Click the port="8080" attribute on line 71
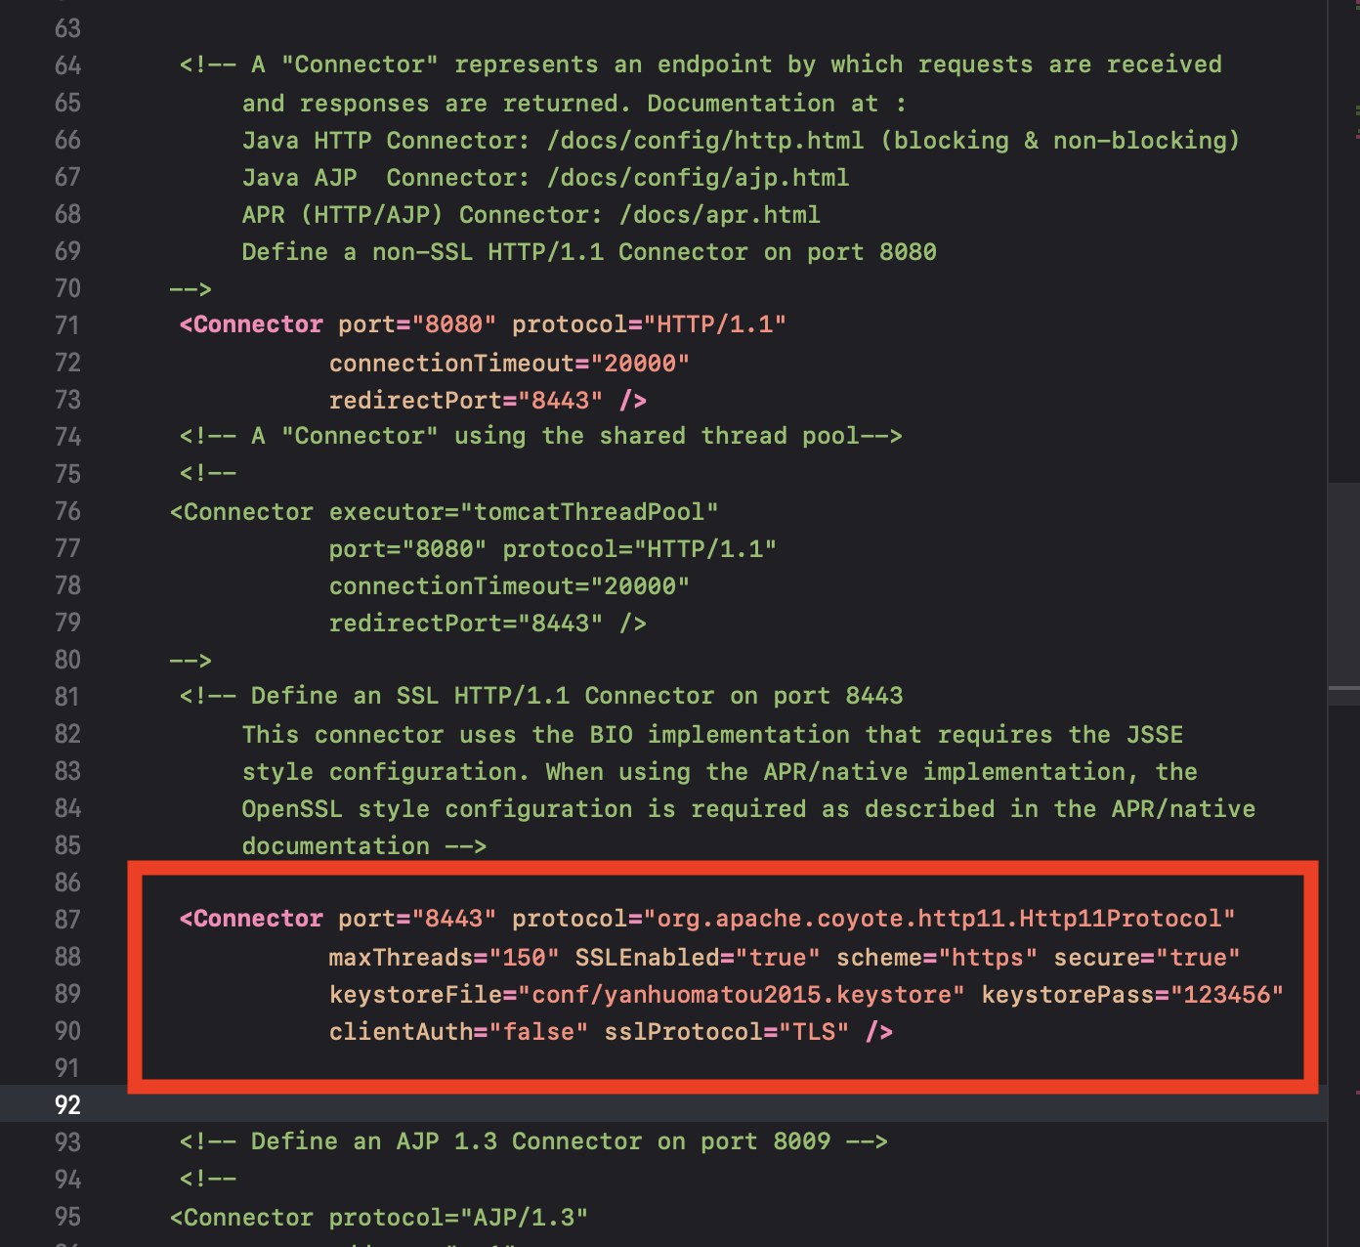Image resolution: width=1360 pixels, height=1247 pixels. (417, 324)
